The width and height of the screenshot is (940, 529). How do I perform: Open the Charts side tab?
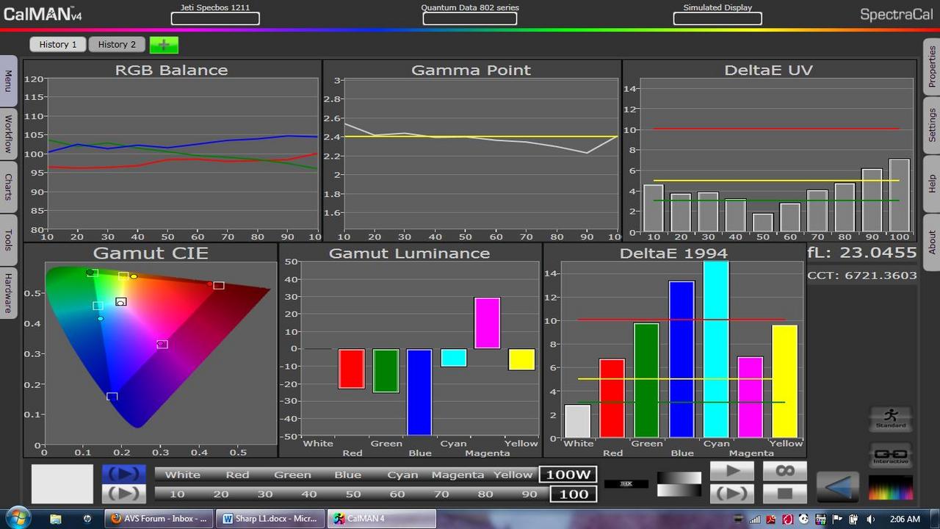[8, 187]
